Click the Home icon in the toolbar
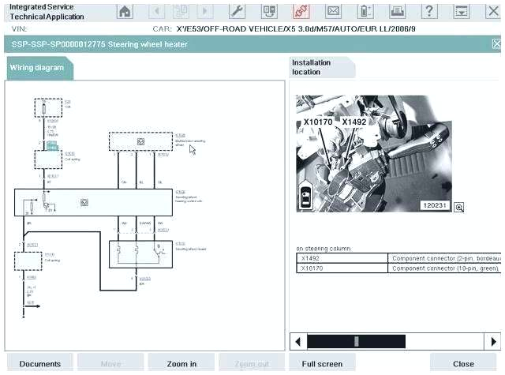505x375 pixels. tap(125, 11)
